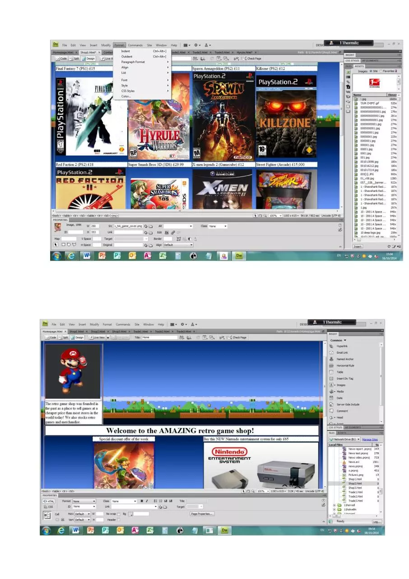
Task: Select 'OUR CHIPS'.gif in the Assets list
Action: (370, 103)
